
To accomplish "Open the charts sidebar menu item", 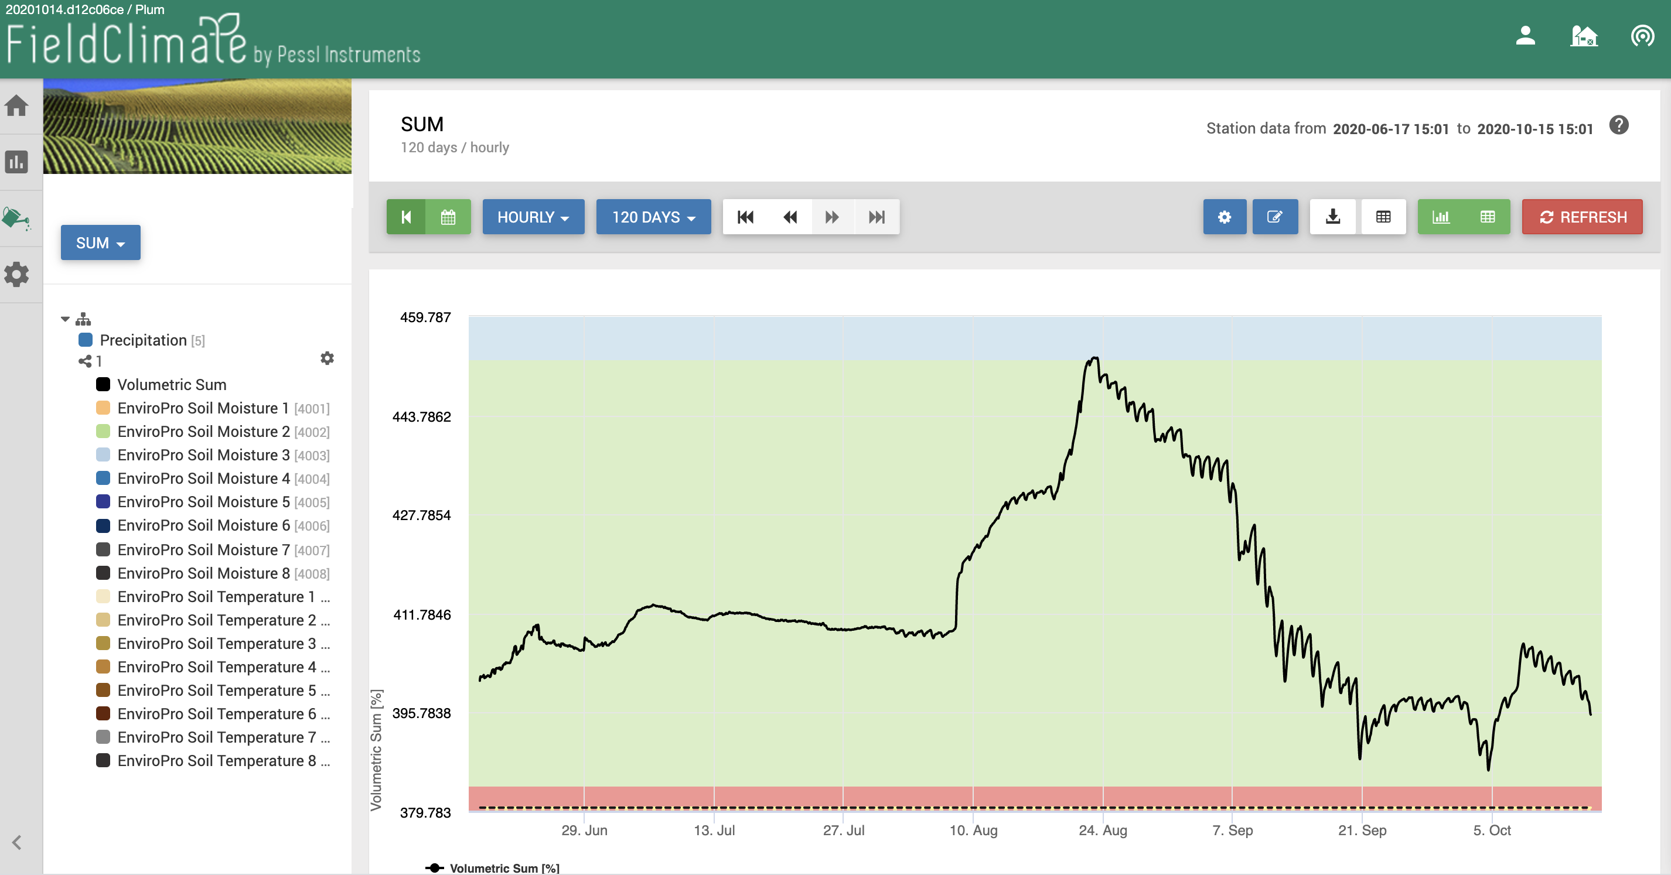I will pos(16,162).
